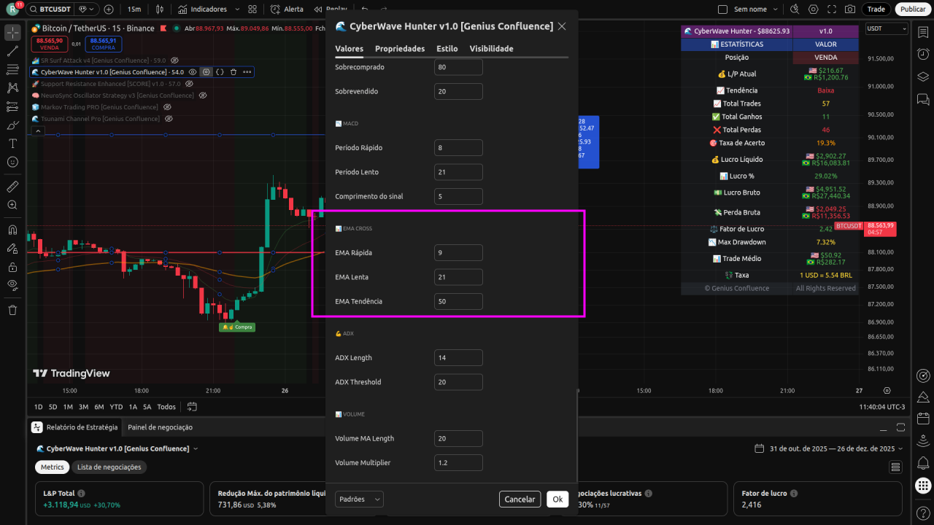The height and width of the screenshot is (525, 934).
Task: Open source code of CyberWave Hunter
Action: tap(220, 72)
